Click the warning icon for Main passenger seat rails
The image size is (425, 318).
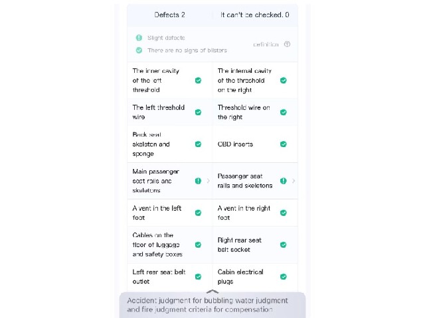coord(198,181)
